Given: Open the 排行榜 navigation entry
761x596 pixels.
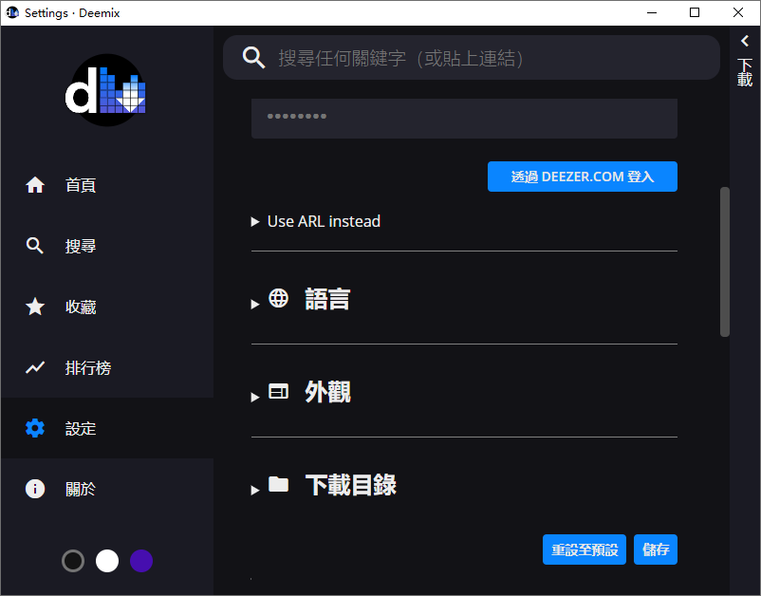Looking at the screenshot, I should pos(82,367).
